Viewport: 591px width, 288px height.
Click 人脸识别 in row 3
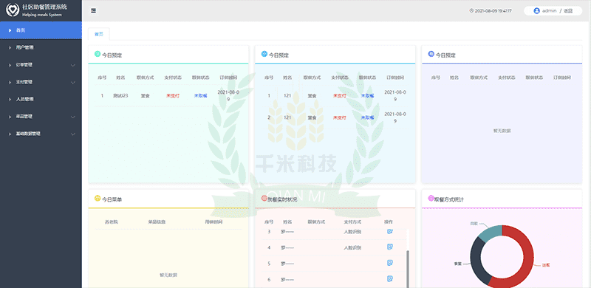pos(352,232)
